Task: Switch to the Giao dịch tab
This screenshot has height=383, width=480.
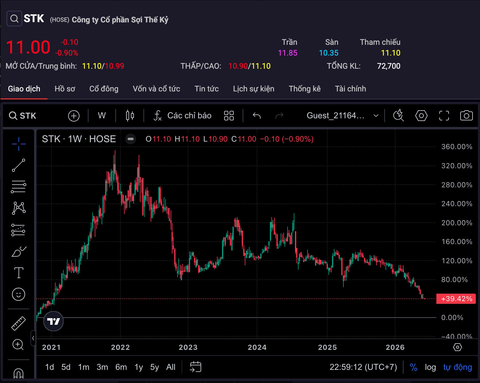Action: click(24, 89)
